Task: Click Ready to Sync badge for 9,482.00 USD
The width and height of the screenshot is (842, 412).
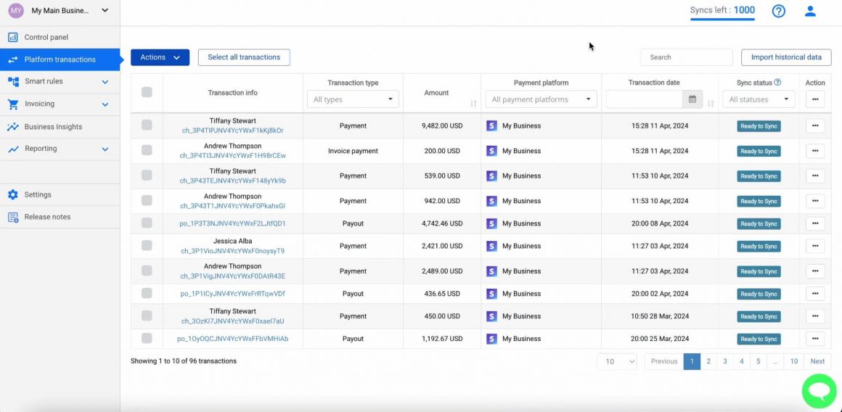Action: click(x=759, y=126)
